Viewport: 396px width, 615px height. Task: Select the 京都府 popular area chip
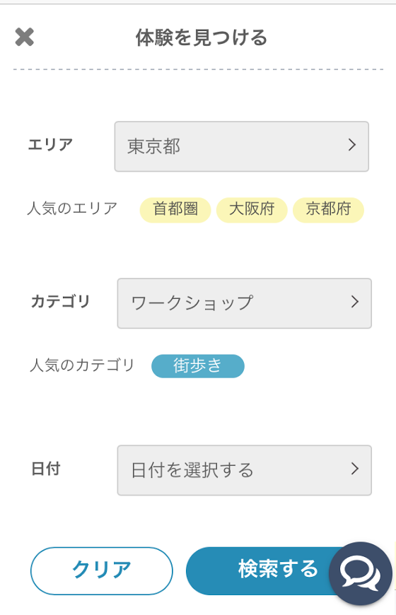328,210
